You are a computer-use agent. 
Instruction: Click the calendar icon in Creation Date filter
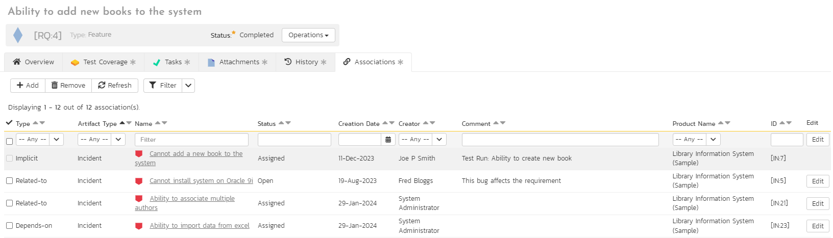click(x=388, y=140)
